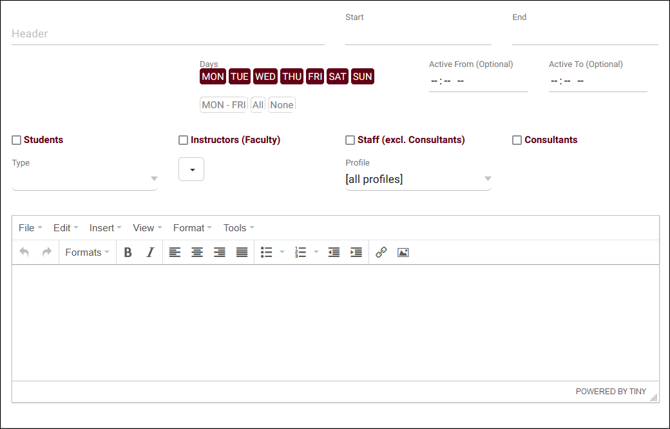Enable the Students checkbox
This screenshot has height=429, width=670.
(17, 140)
